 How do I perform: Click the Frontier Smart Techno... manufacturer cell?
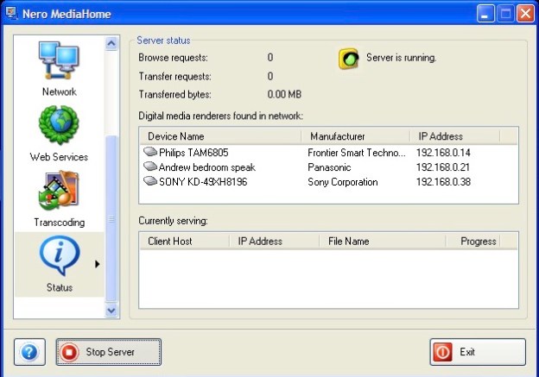coord(357,153)
